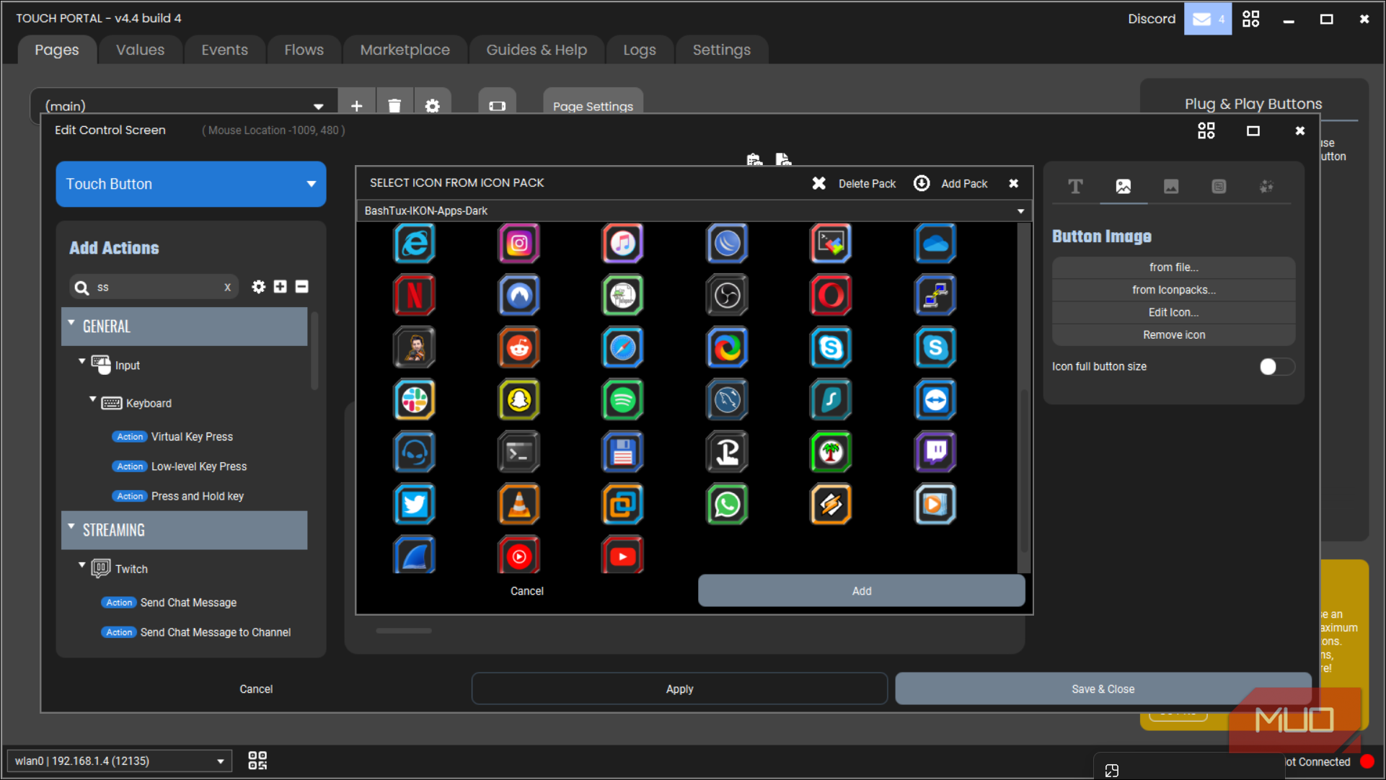The width and height of the screenshot is (1386, 780).
Task: Click Add Pack
Action: coord(950,184)
